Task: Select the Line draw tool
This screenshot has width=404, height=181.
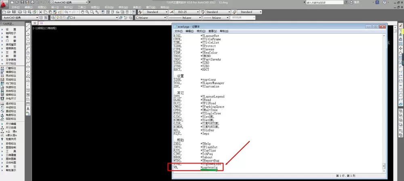Action: [x=28, y=25]
